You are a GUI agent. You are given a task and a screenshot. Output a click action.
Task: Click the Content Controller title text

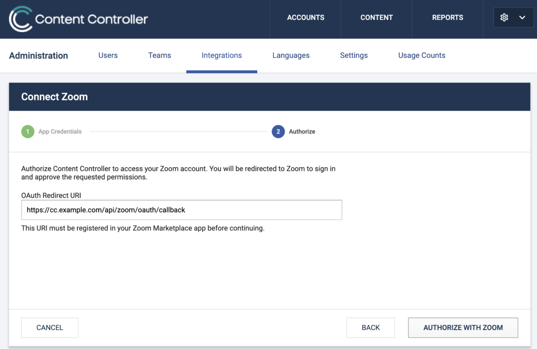[x=91, y=19]
